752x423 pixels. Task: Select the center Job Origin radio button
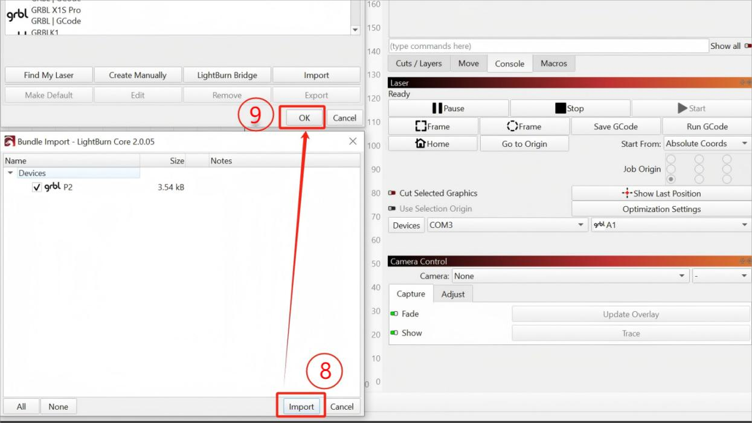(699, 169)
